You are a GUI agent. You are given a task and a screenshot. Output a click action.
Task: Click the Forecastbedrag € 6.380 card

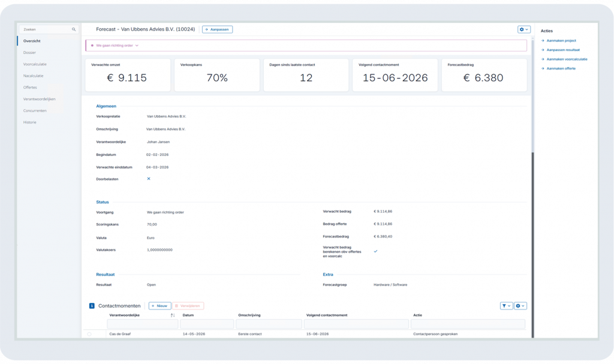point(484,75)
